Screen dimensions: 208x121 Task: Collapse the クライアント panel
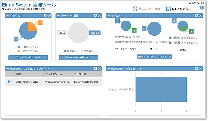pyautogui.click(x=7, y=16)
